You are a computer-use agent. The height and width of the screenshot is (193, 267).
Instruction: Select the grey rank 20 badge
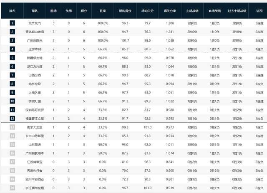[12, 188]
